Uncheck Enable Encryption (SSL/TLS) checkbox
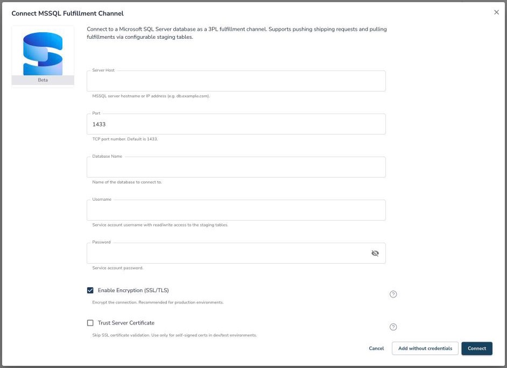 (x=90, y=290)
